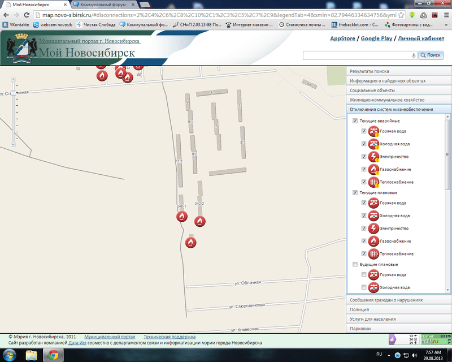Viewport: 452px width, 362px height.
Task: Open the Chrome menu icon
Action: click(x=446, y=15)
